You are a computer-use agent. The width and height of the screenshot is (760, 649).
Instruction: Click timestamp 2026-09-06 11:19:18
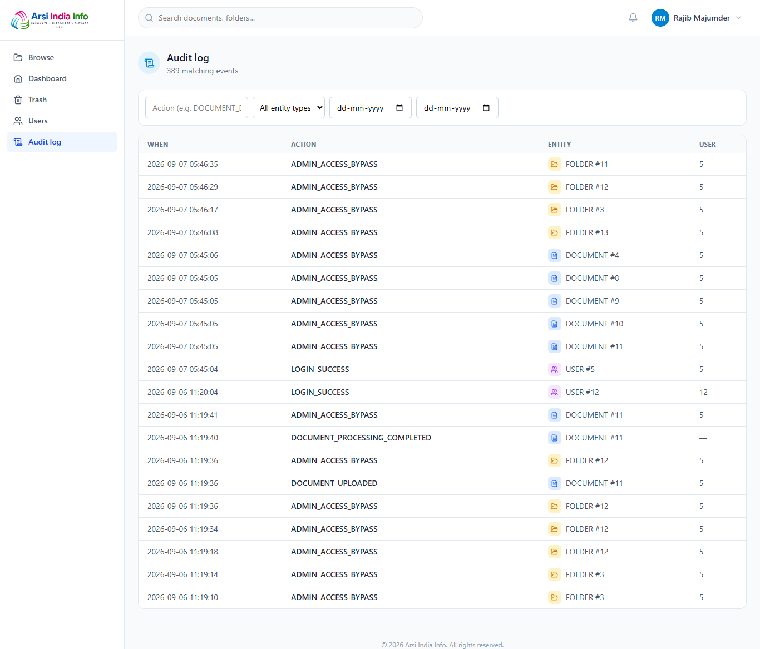182,552
